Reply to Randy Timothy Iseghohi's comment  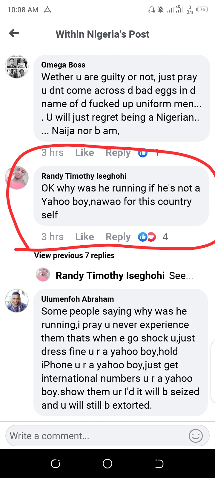[x=118, y=237]
